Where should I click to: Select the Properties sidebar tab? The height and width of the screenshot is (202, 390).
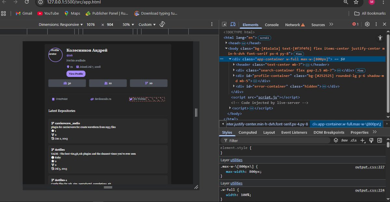(359, 132)
